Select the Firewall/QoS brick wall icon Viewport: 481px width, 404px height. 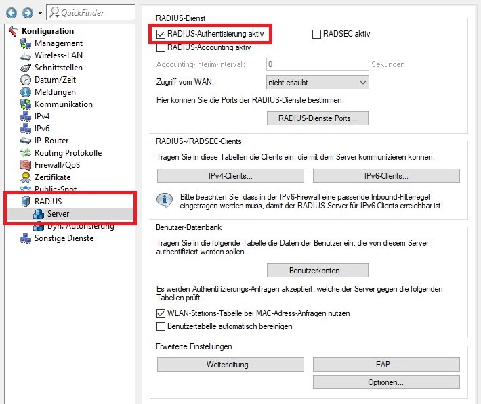(x=26, y=165)
